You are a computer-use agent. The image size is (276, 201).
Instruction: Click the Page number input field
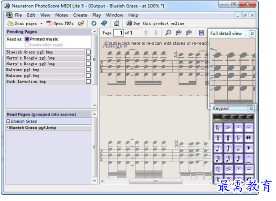point(118,33)
